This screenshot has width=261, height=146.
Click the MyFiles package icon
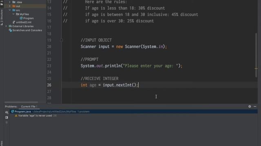coord(18,14)
